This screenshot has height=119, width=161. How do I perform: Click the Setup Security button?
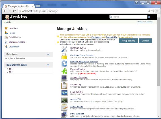coord(129,41)
